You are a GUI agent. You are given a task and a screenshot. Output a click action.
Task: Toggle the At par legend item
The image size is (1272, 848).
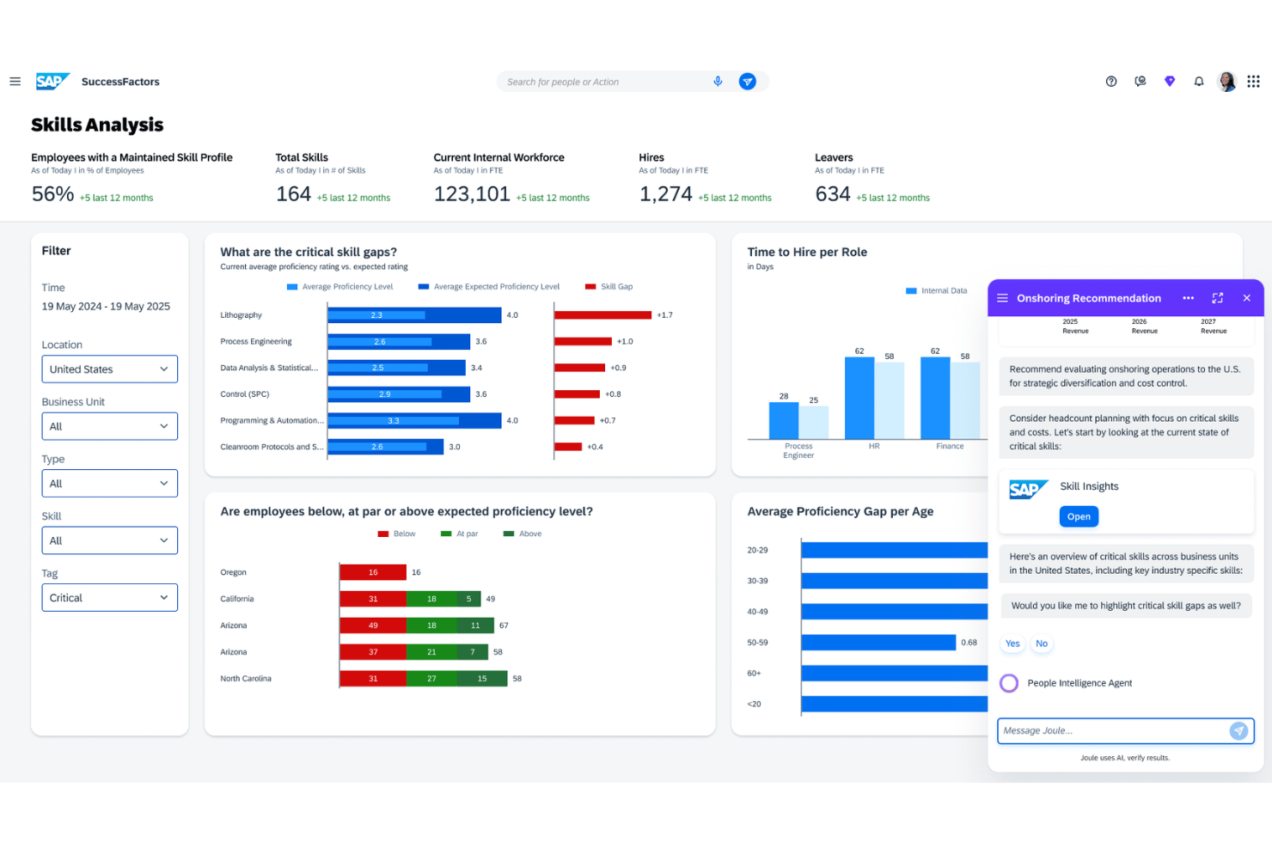(x=459, y=534)
